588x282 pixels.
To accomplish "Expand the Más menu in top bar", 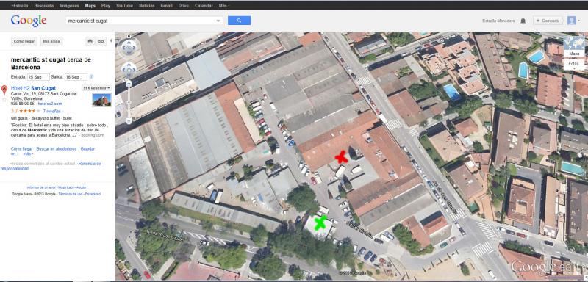I will [224, 6].
